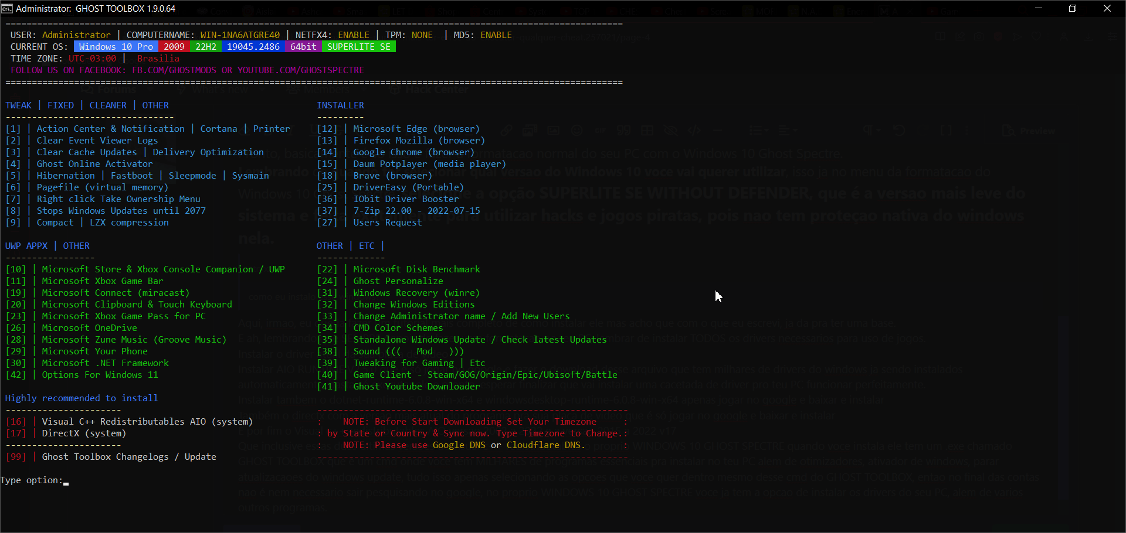Click 'DriverEasy (Portable)' entry
Viewport: 1126px width, 533px height.
[x=408, y=187]
